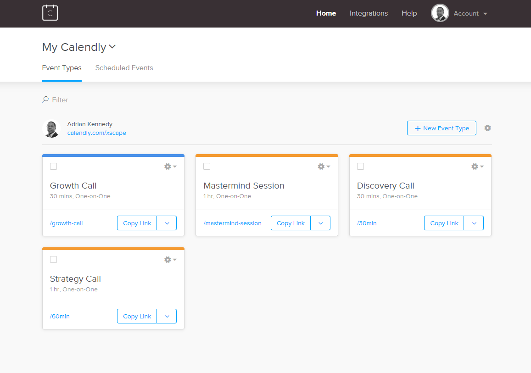Open gear settings on Strategy Call card

[x=170, y=260]
